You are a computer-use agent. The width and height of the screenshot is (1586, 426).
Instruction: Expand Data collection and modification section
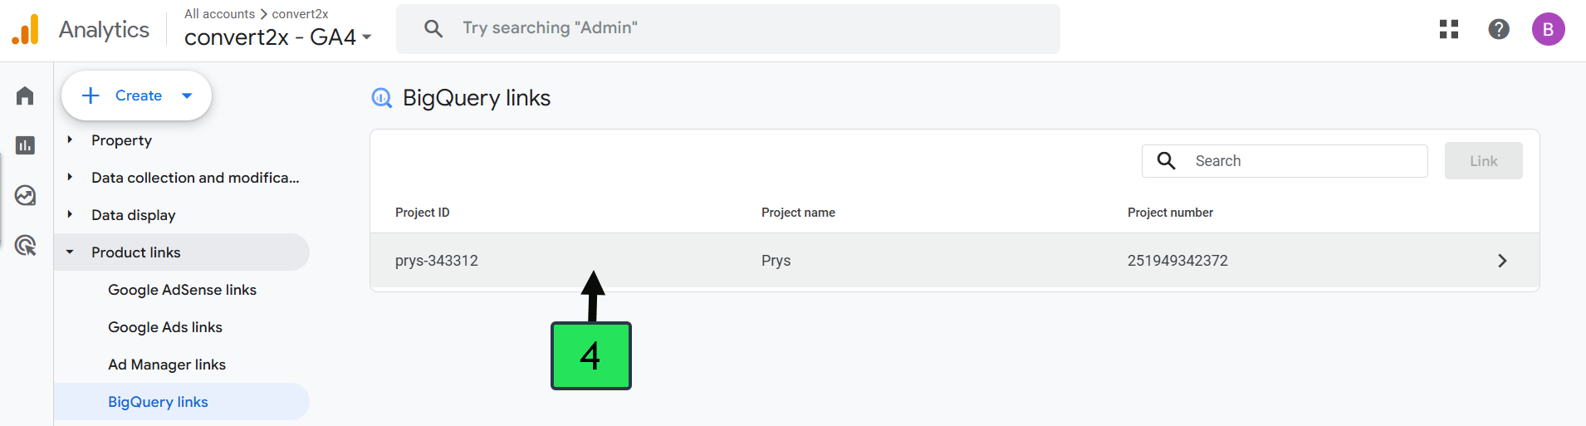194,178
